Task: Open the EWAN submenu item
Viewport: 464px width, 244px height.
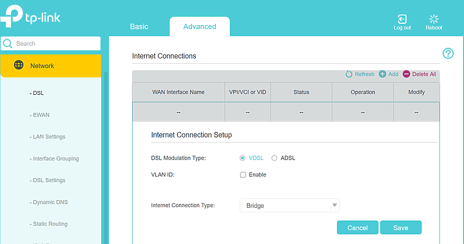Action: point(39,115)
